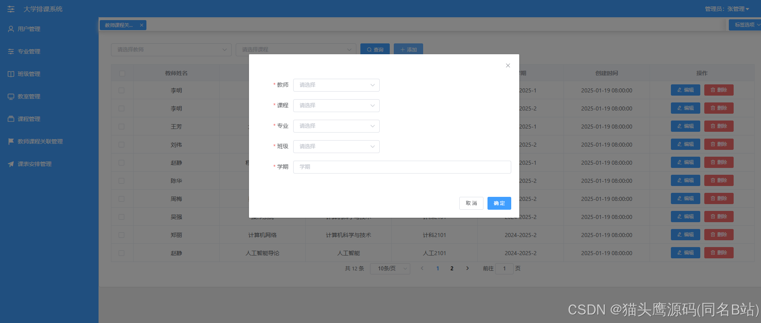Check the box for the 王芳 row
761x323 pixels.
(x=121, y=127)
